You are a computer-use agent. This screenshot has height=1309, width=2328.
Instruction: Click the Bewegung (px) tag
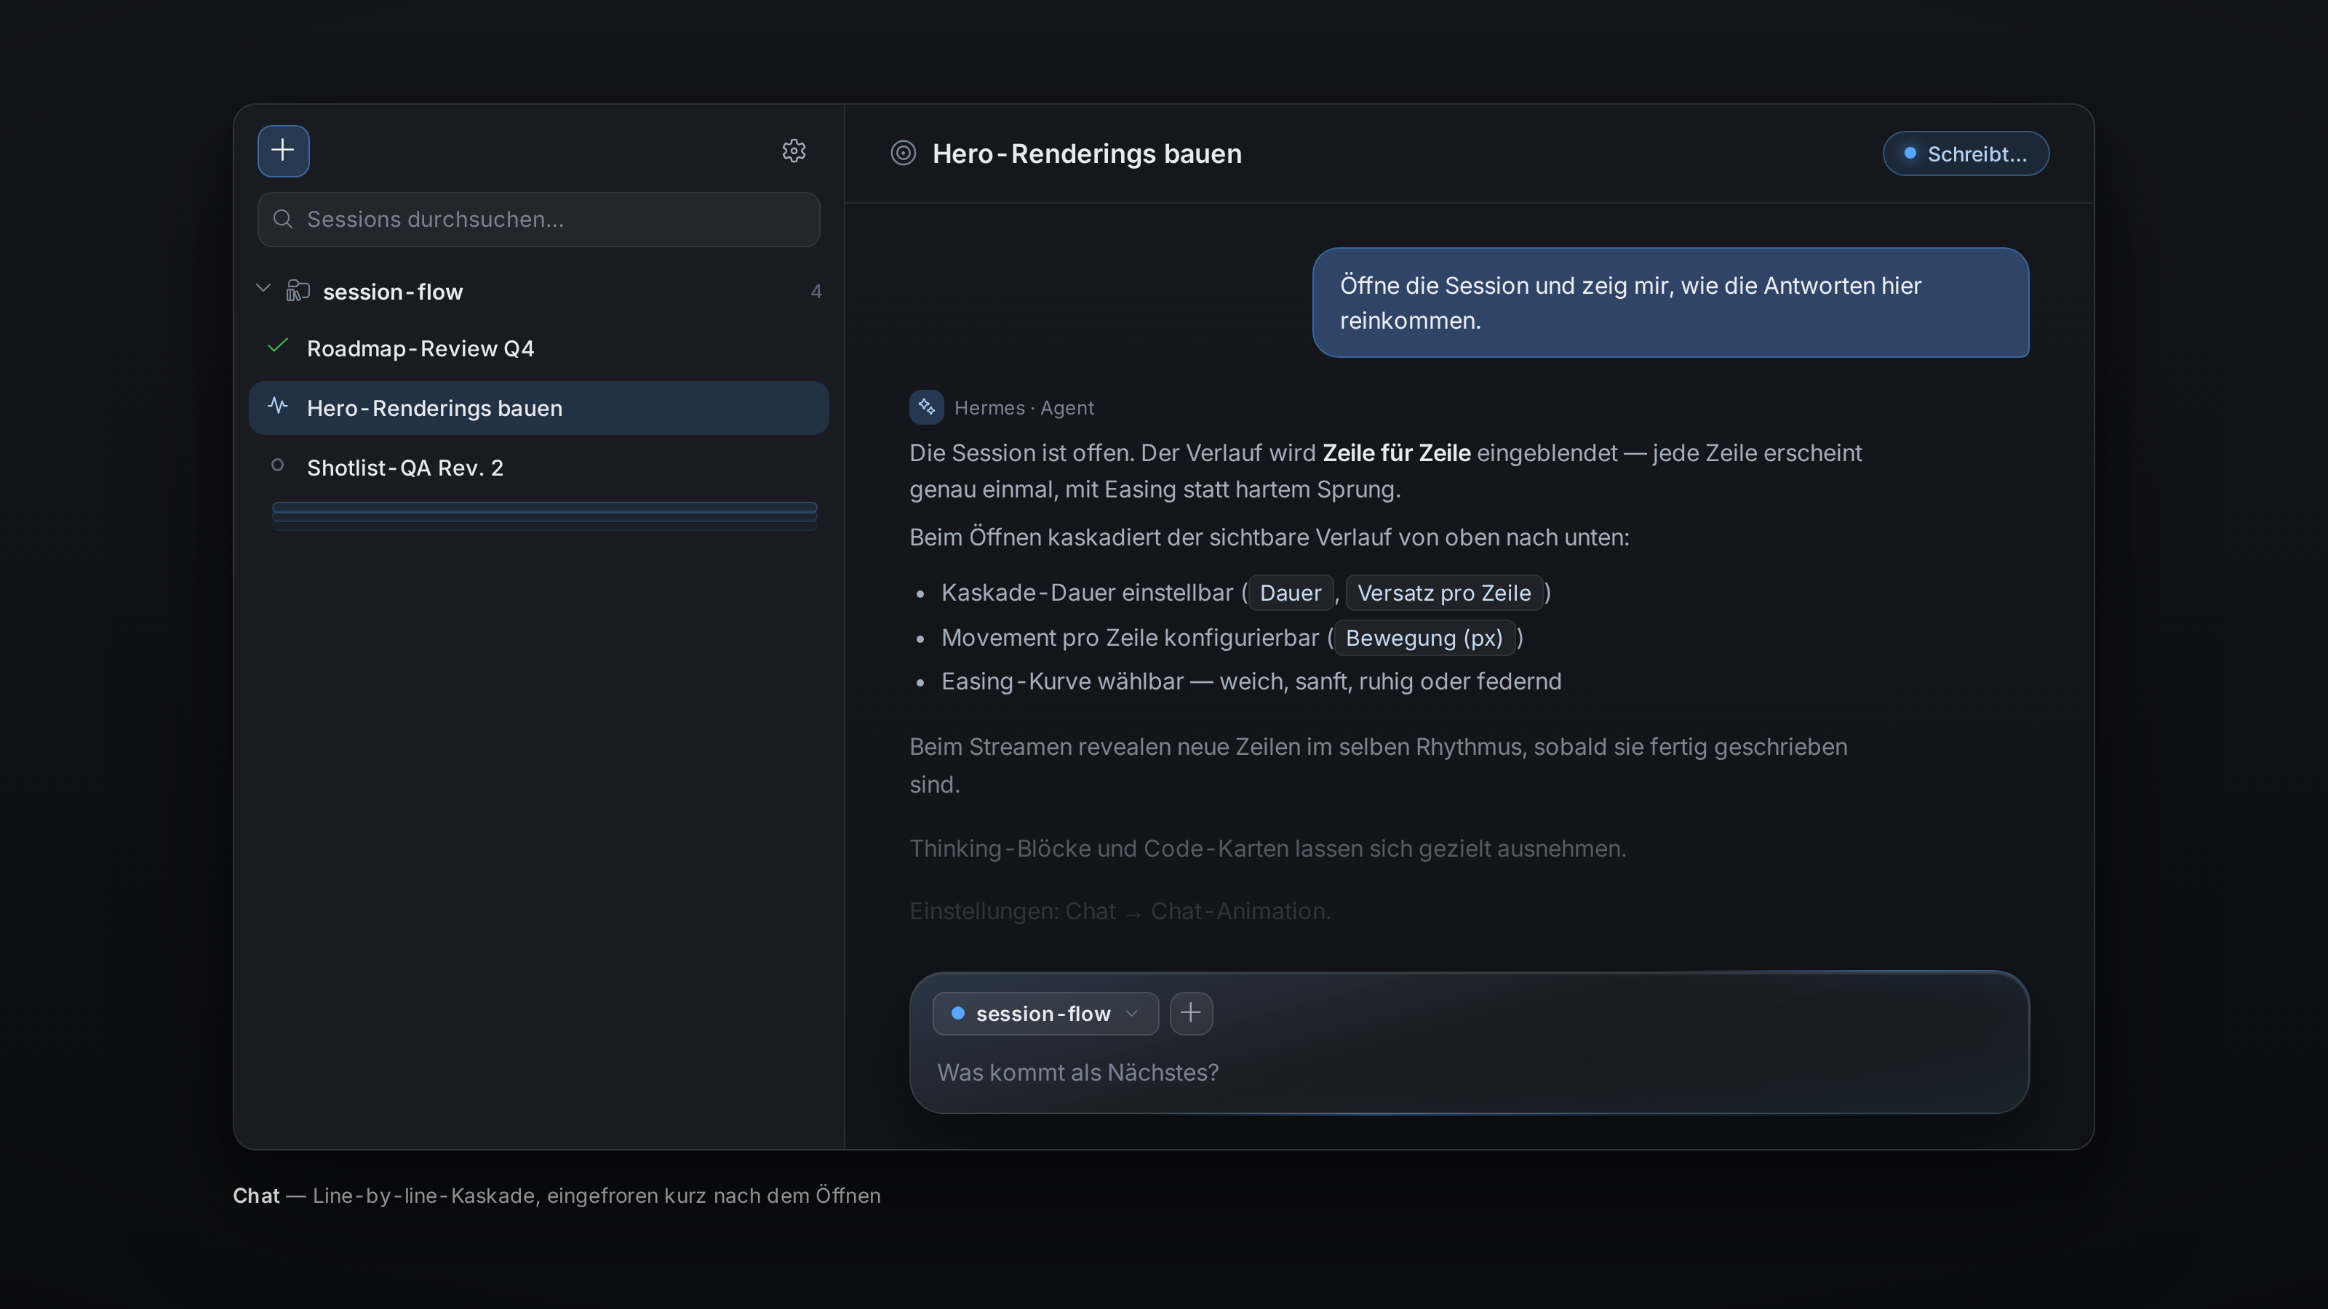pos(1424,638)
